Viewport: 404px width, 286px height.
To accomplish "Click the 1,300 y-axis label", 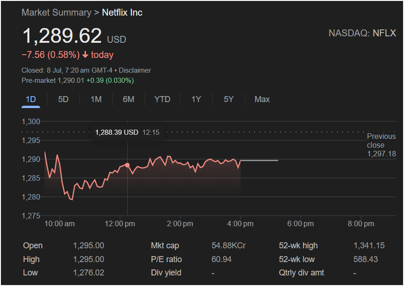I will 31,121.
